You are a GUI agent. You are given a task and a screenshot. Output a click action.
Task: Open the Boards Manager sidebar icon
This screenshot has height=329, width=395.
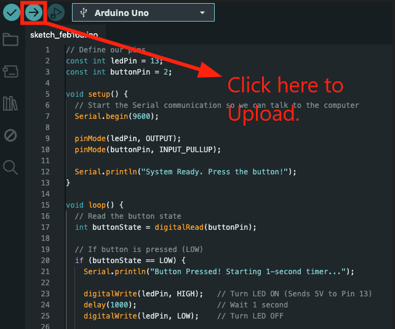tap(10, 71)
